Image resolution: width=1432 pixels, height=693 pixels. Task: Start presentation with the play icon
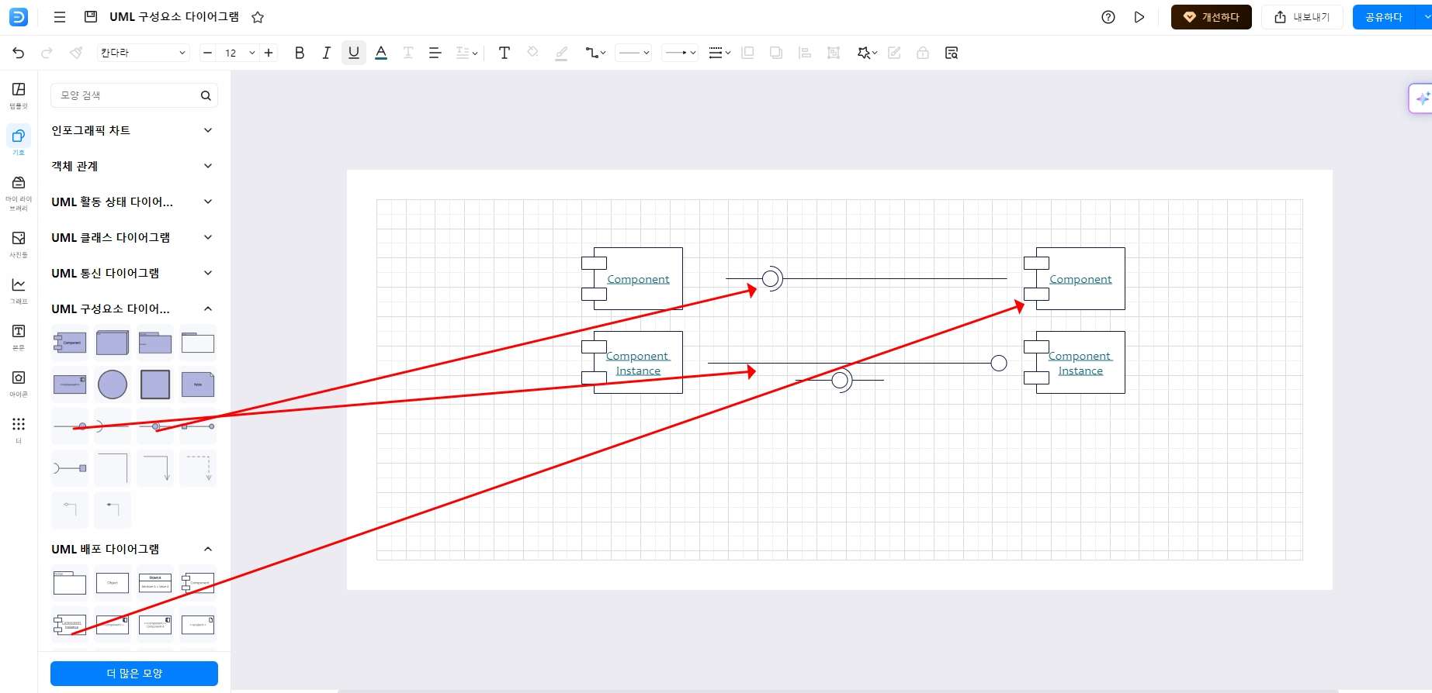1139,17
